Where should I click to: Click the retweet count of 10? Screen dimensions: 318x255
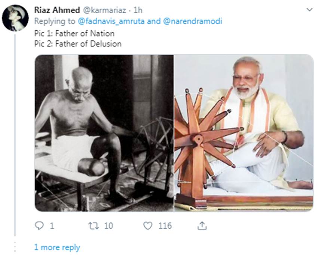(109, 225)
